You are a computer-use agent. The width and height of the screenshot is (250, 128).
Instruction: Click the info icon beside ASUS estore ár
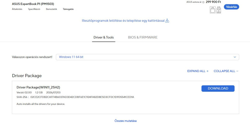point(203,2)
